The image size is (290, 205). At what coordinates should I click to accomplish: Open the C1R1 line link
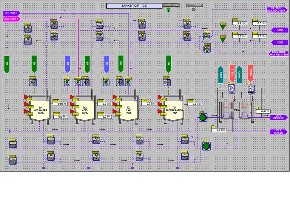click(280, 30)
